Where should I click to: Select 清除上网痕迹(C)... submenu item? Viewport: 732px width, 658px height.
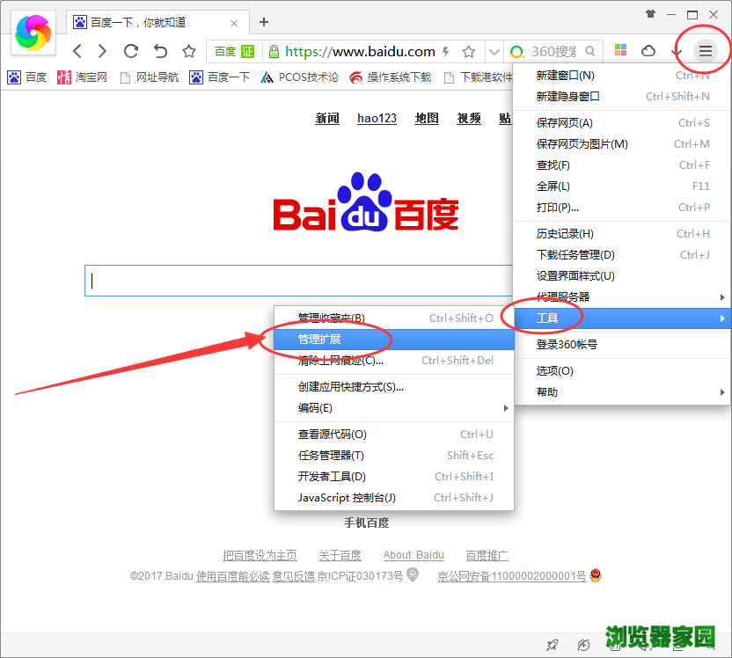[394, 361]
